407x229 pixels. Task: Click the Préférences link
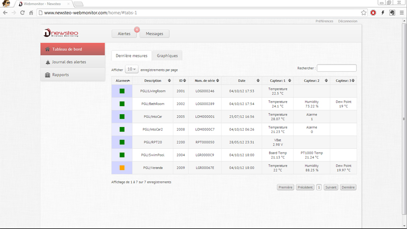click(x=324, y=21)
